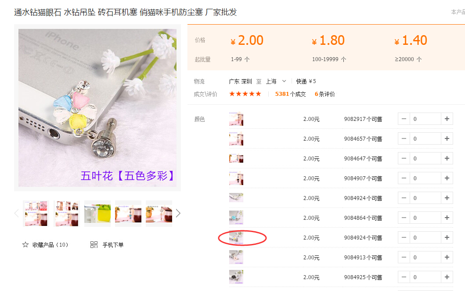Screen dimensions: 465x291
Task: Show previous thumbnails with left arrow
Action: 17,213
